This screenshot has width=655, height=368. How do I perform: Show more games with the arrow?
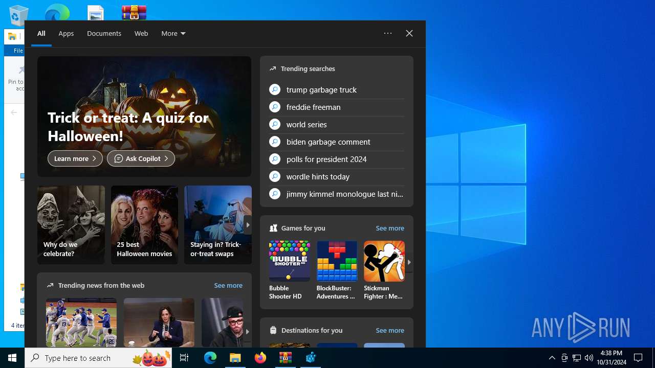point(409,262)
